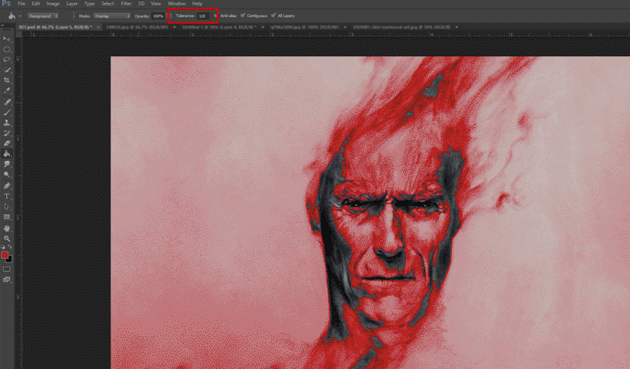
Task: Toggle the All Layers checkbox
Action: [273, 16]
